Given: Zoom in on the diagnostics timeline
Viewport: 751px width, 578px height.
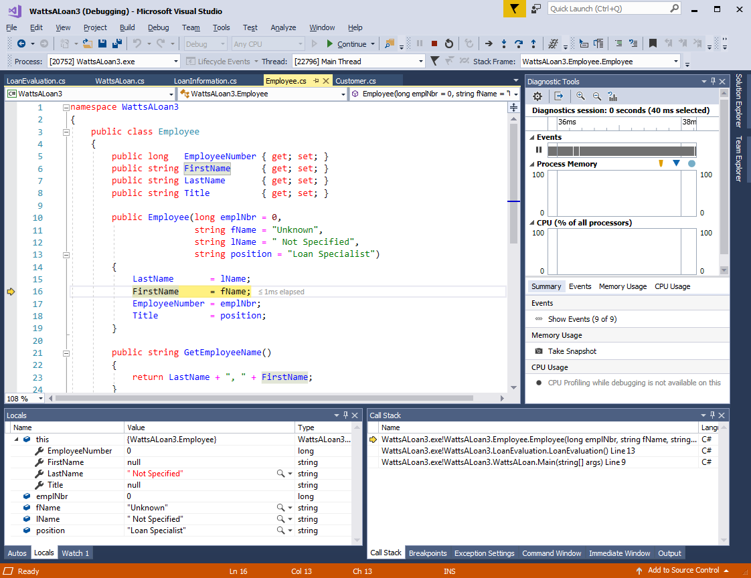Looking at the screenshot, I should point(580,96).
